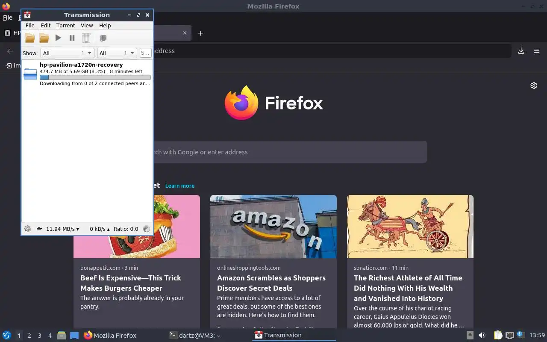
Task: Open the Amazon Scrambles as Shoppers article
Action: tap(271, 283)
